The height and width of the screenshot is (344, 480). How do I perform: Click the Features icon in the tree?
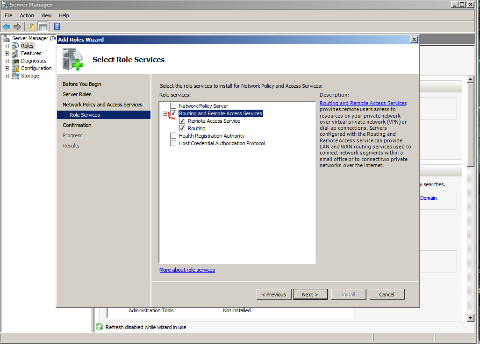pos(15,54)
